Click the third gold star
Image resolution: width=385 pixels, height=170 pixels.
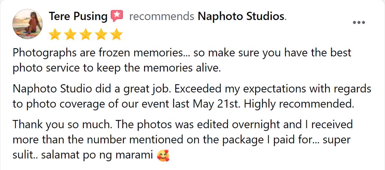pyautogui.click(x=86, y=34)
